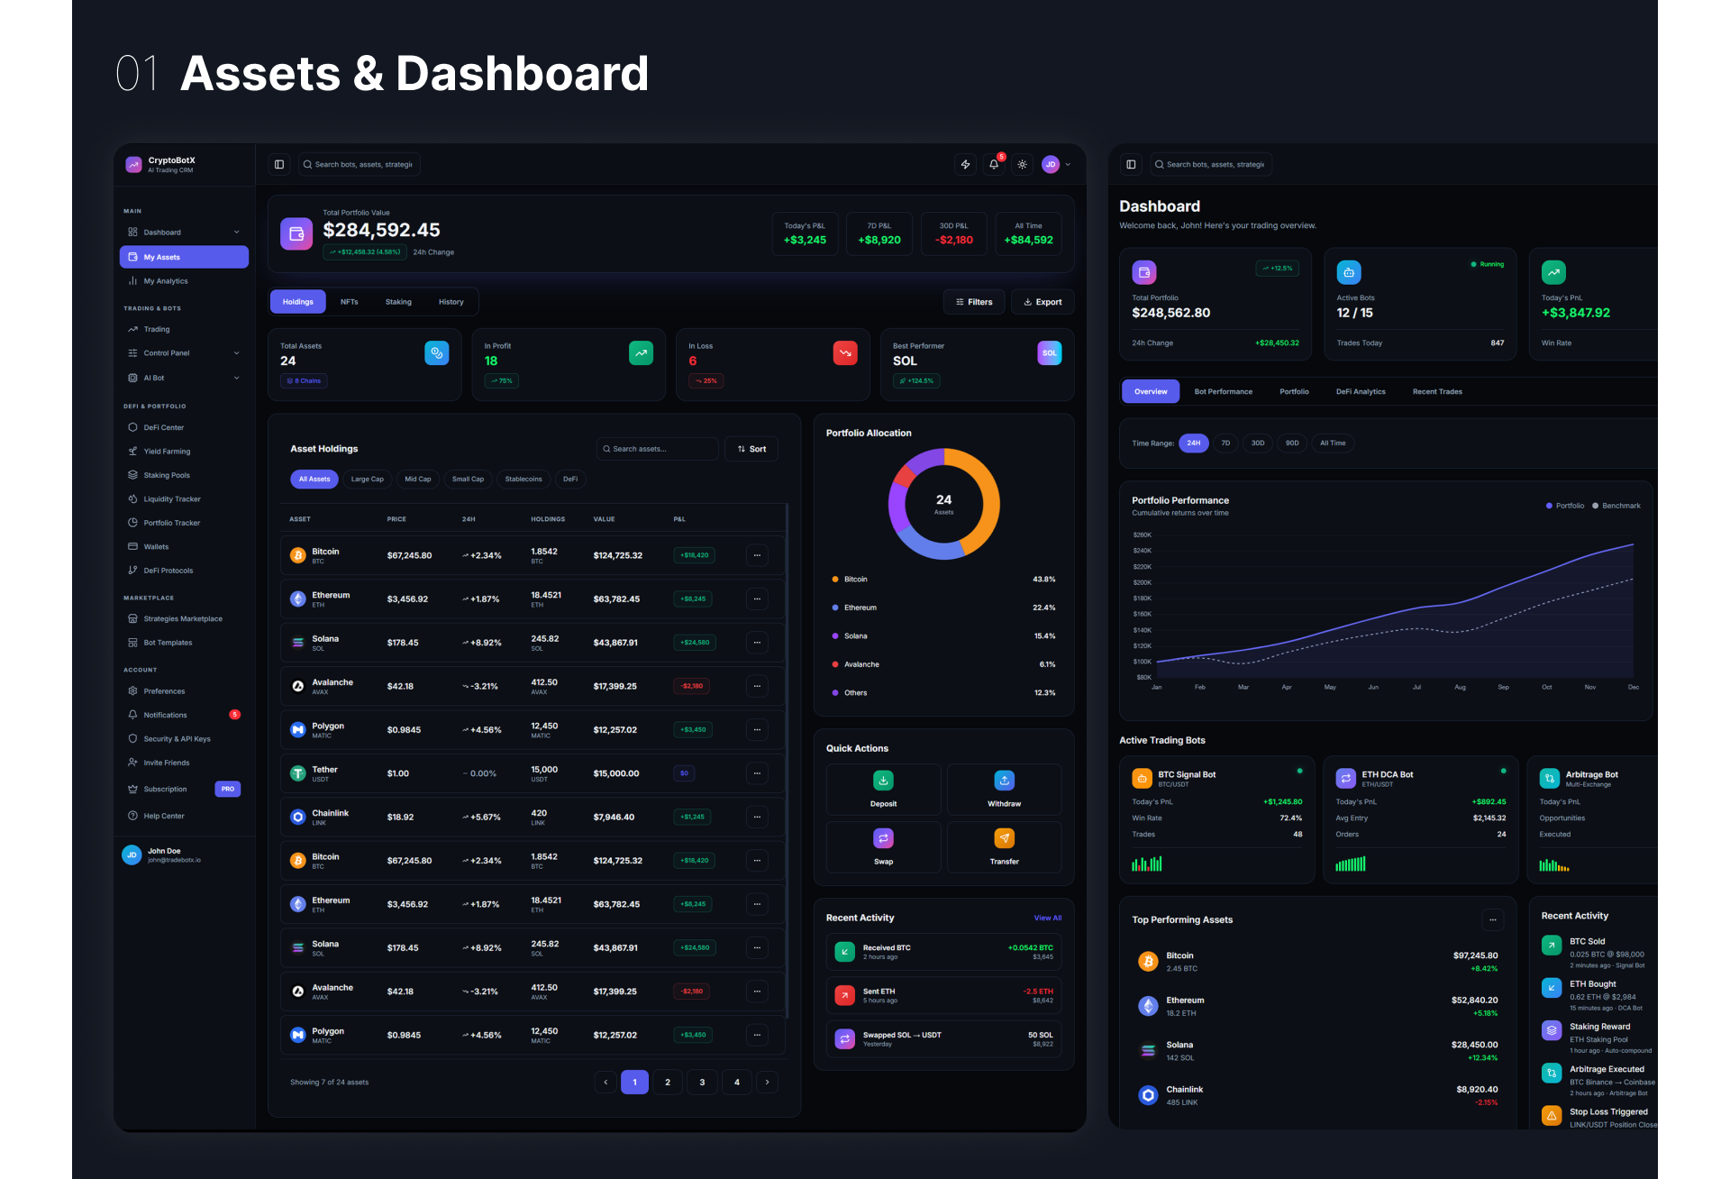
Task: Select the Small Cap filter chip
Action: click(x=469, y=480)
